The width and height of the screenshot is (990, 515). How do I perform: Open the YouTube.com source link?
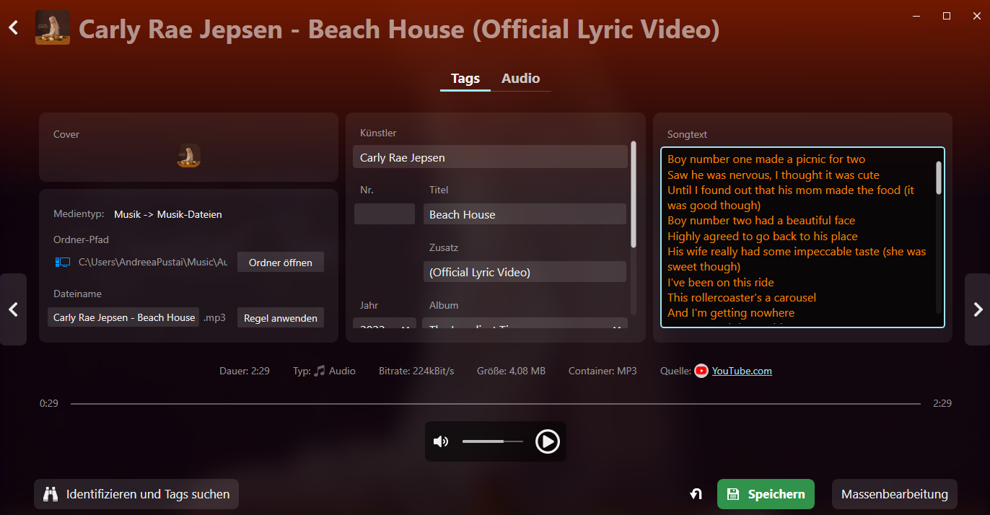(x=742, y=371)
